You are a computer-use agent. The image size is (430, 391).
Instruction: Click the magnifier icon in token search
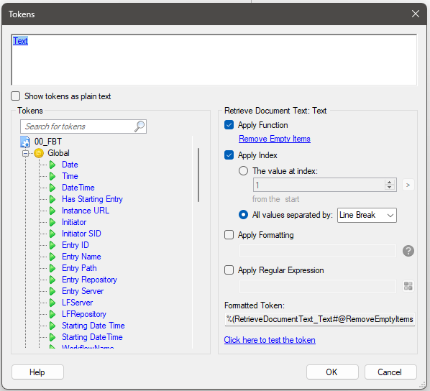tap(139, 126)
